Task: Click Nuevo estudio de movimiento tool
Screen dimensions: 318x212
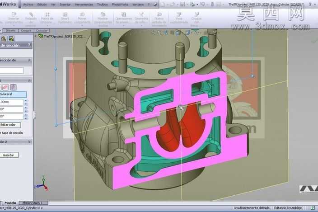Action: (159, 19)
